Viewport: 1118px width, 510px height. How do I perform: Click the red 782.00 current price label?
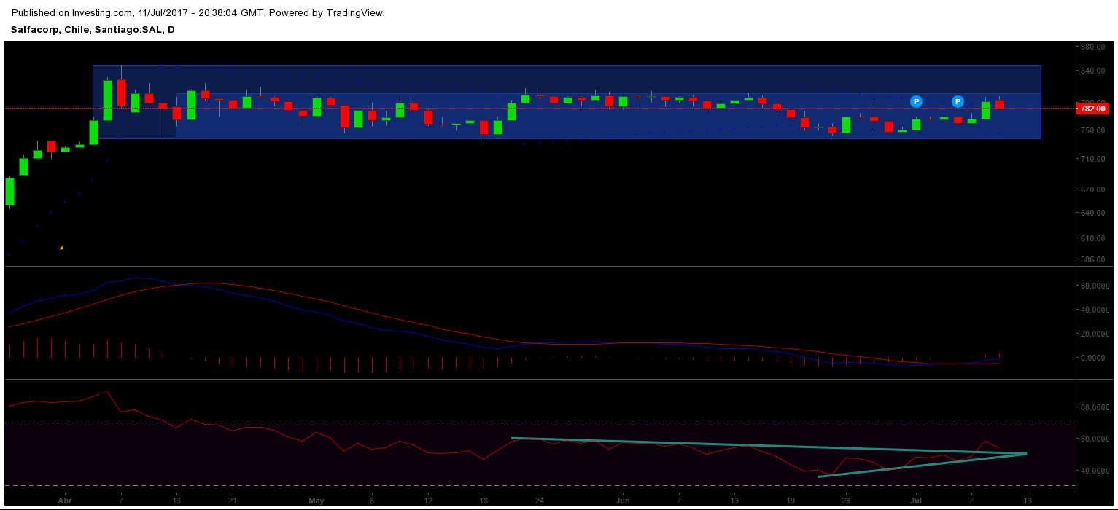tap(1092, 109)
